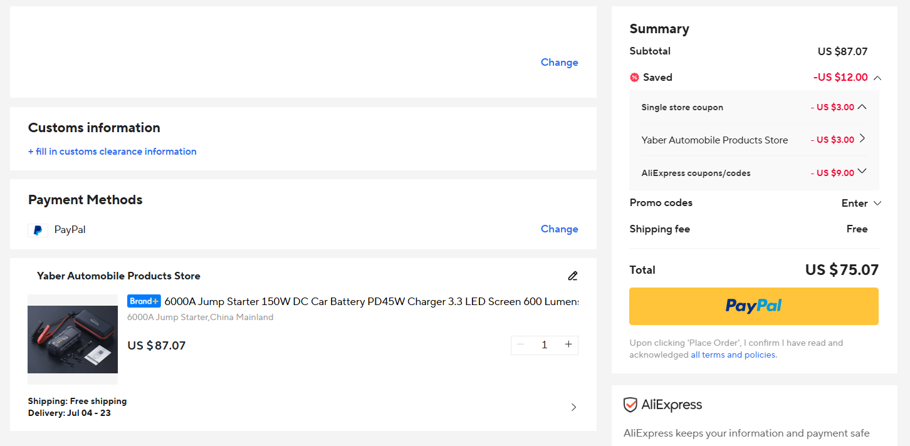Collapse the Single store coupon chevron
This screenshot has height=446, width=910.
click(x=862, y=106)
